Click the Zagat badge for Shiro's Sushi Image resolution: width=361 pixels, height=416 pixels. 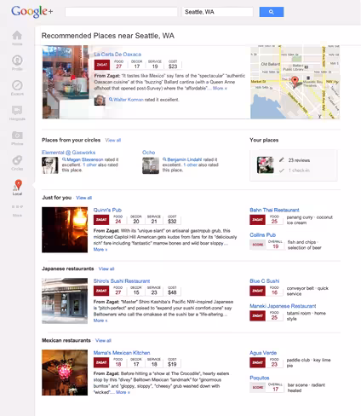[101, 291]
